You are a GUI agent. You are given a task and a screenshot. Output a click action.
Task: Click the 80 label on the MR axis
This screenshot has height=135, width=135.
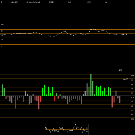(x=132, y=80)
